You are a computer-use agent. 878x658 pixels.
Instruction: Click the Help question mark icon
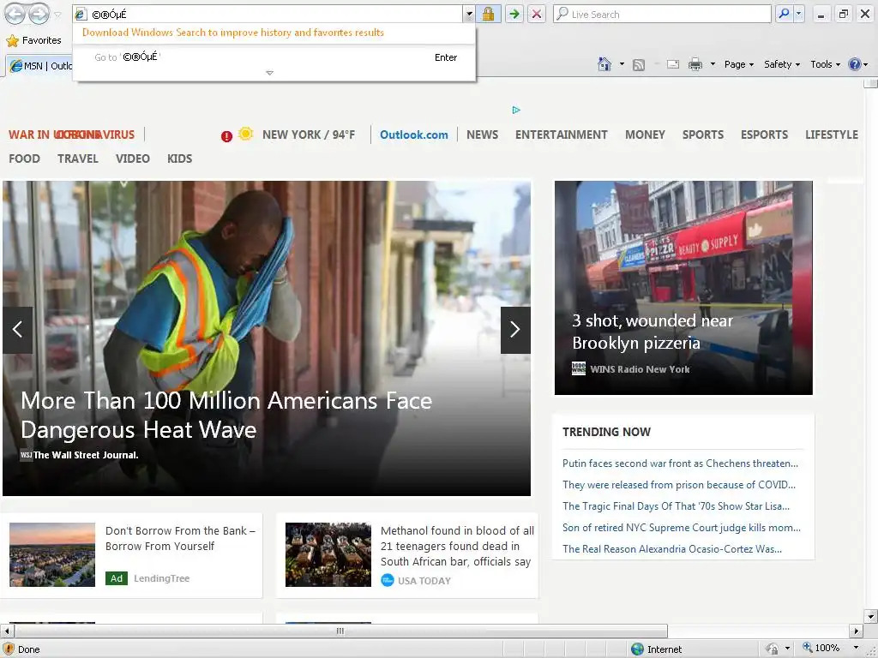[x=855, y=64]
